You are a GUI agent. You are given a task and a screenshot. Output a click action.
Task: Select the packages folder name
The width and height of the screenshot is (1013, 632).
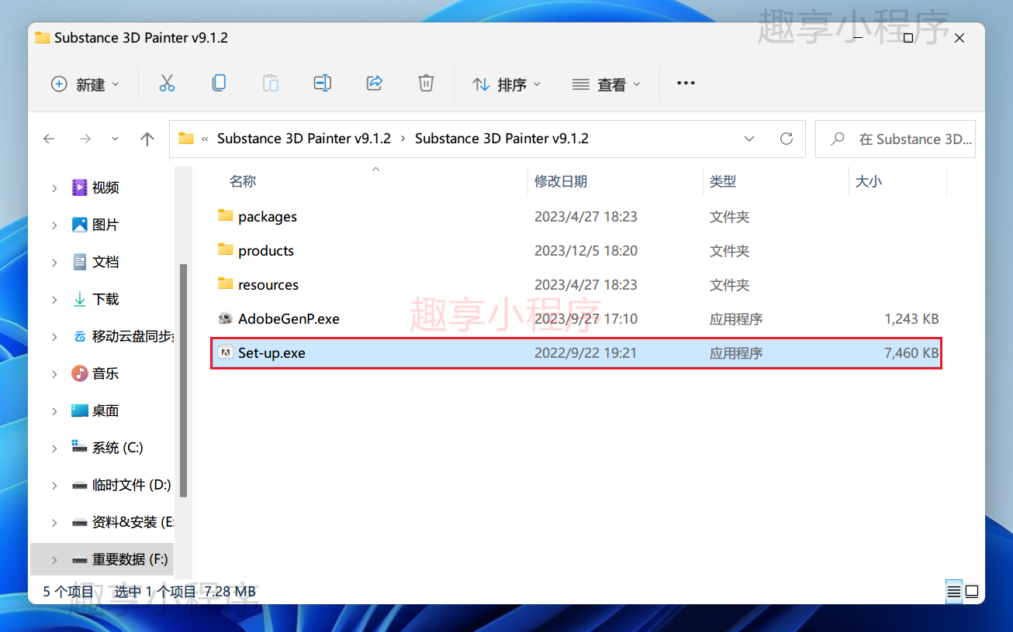click(268, 217)
